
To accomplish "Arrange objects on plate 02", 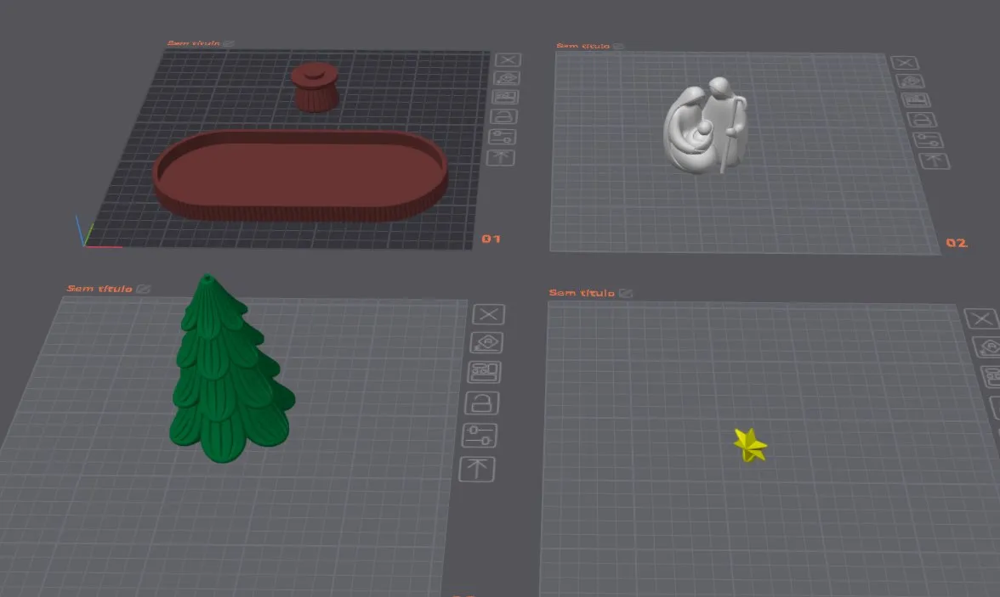I will (x=915, y=100).
